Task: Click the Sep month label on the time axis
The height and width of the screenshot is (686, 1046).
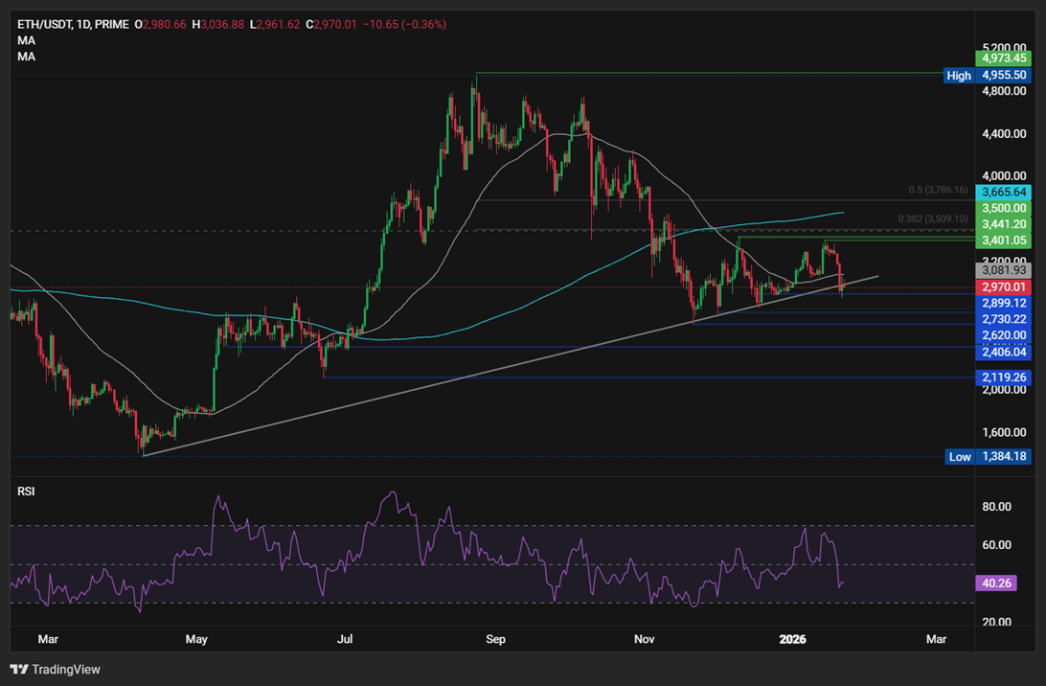Action: click(496, 638)
